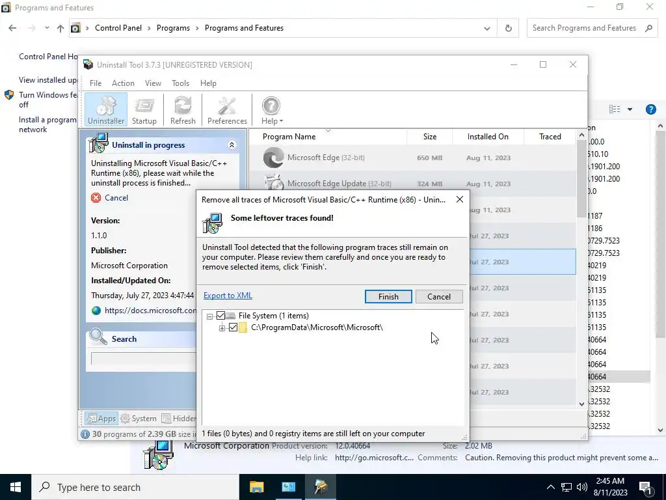Switch to the Hidden tab

pyautogui.click(x=179, y=419)
